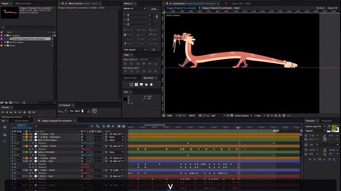
Task: Hide the B_Body – Tail layer
Action: click(x=12, y=134)
